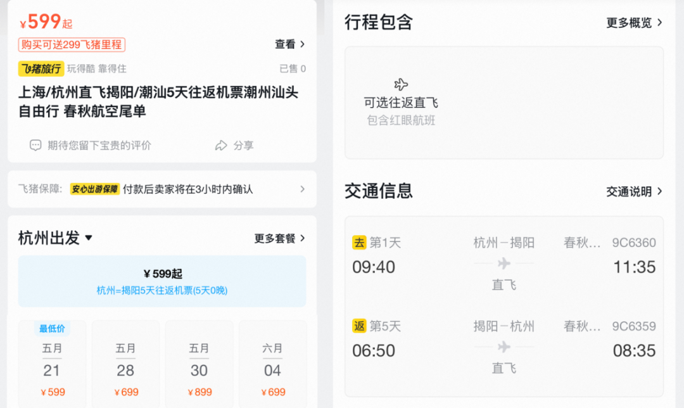
Task: Click 可选往返直飞 itinerary card text
Action: (x=401, y=103)
